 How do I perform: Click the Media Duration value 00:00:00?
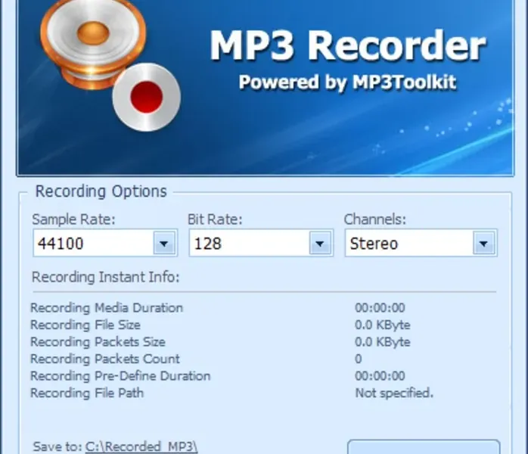click(x=380, y=308)
